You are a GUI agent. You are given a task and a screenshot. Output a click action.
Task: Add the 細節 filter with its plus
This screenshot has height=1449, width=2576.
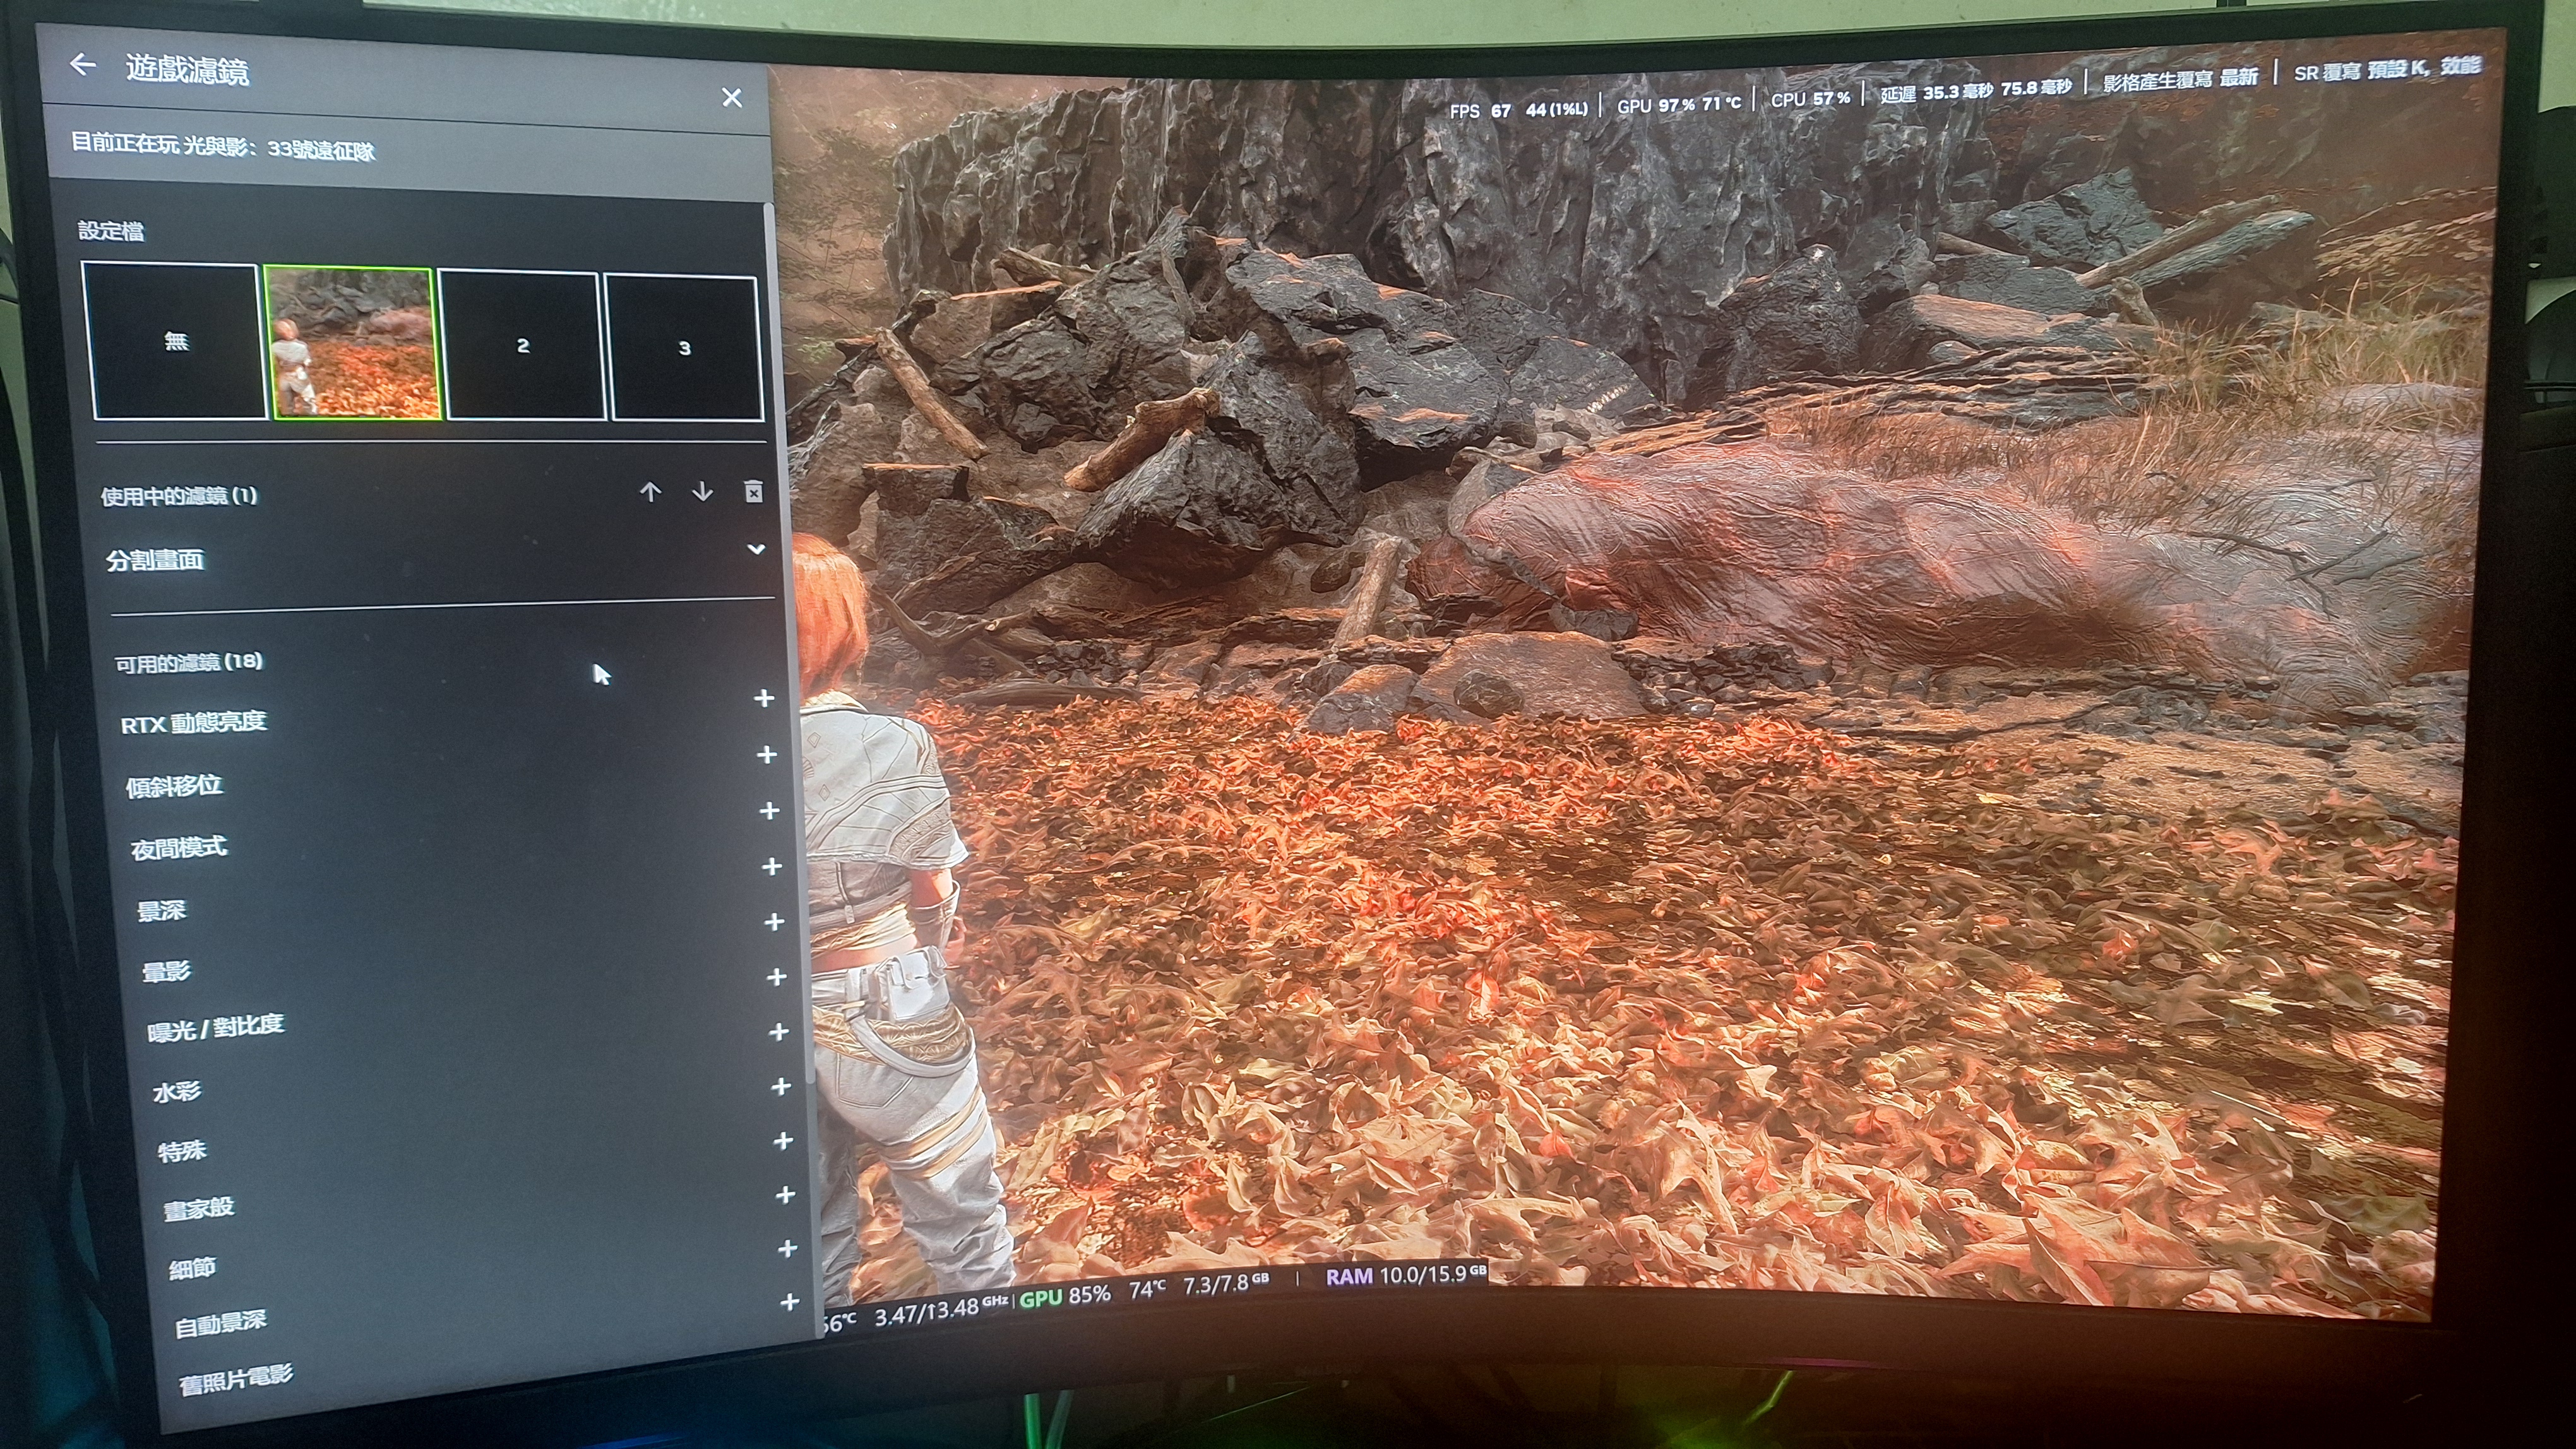786,1194
